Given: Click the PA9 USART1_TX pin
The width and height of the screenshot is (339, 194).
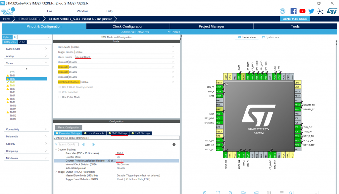Looking at the screenshot, I should tap(298, 110).
